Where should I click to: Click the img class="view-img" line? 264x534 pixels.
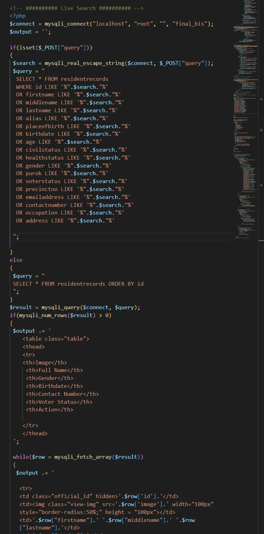tap(116, 504)
